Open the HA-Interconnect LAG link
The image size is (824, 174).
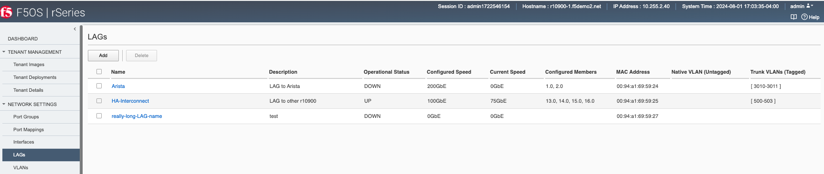[x=130, y=101]
